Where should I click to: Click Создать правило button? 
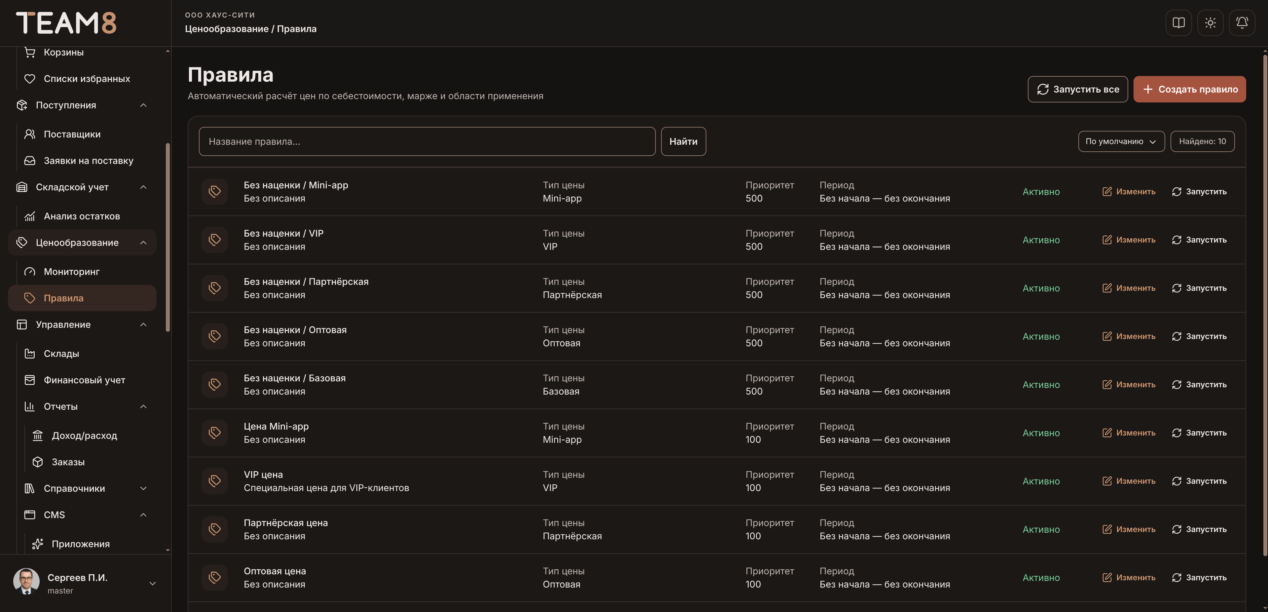(x=1189, y=89)
